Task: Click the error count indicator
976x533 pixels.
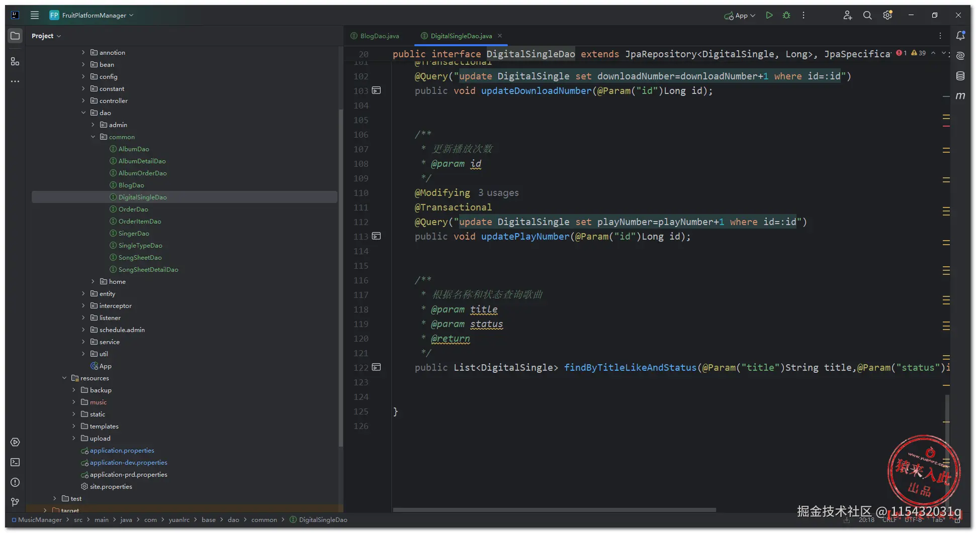Action: [x=902, y=53]
